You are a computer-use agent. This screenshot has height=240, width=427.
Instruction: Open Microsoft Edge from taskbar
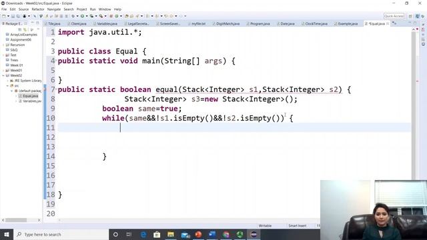[x=143, y=234]
